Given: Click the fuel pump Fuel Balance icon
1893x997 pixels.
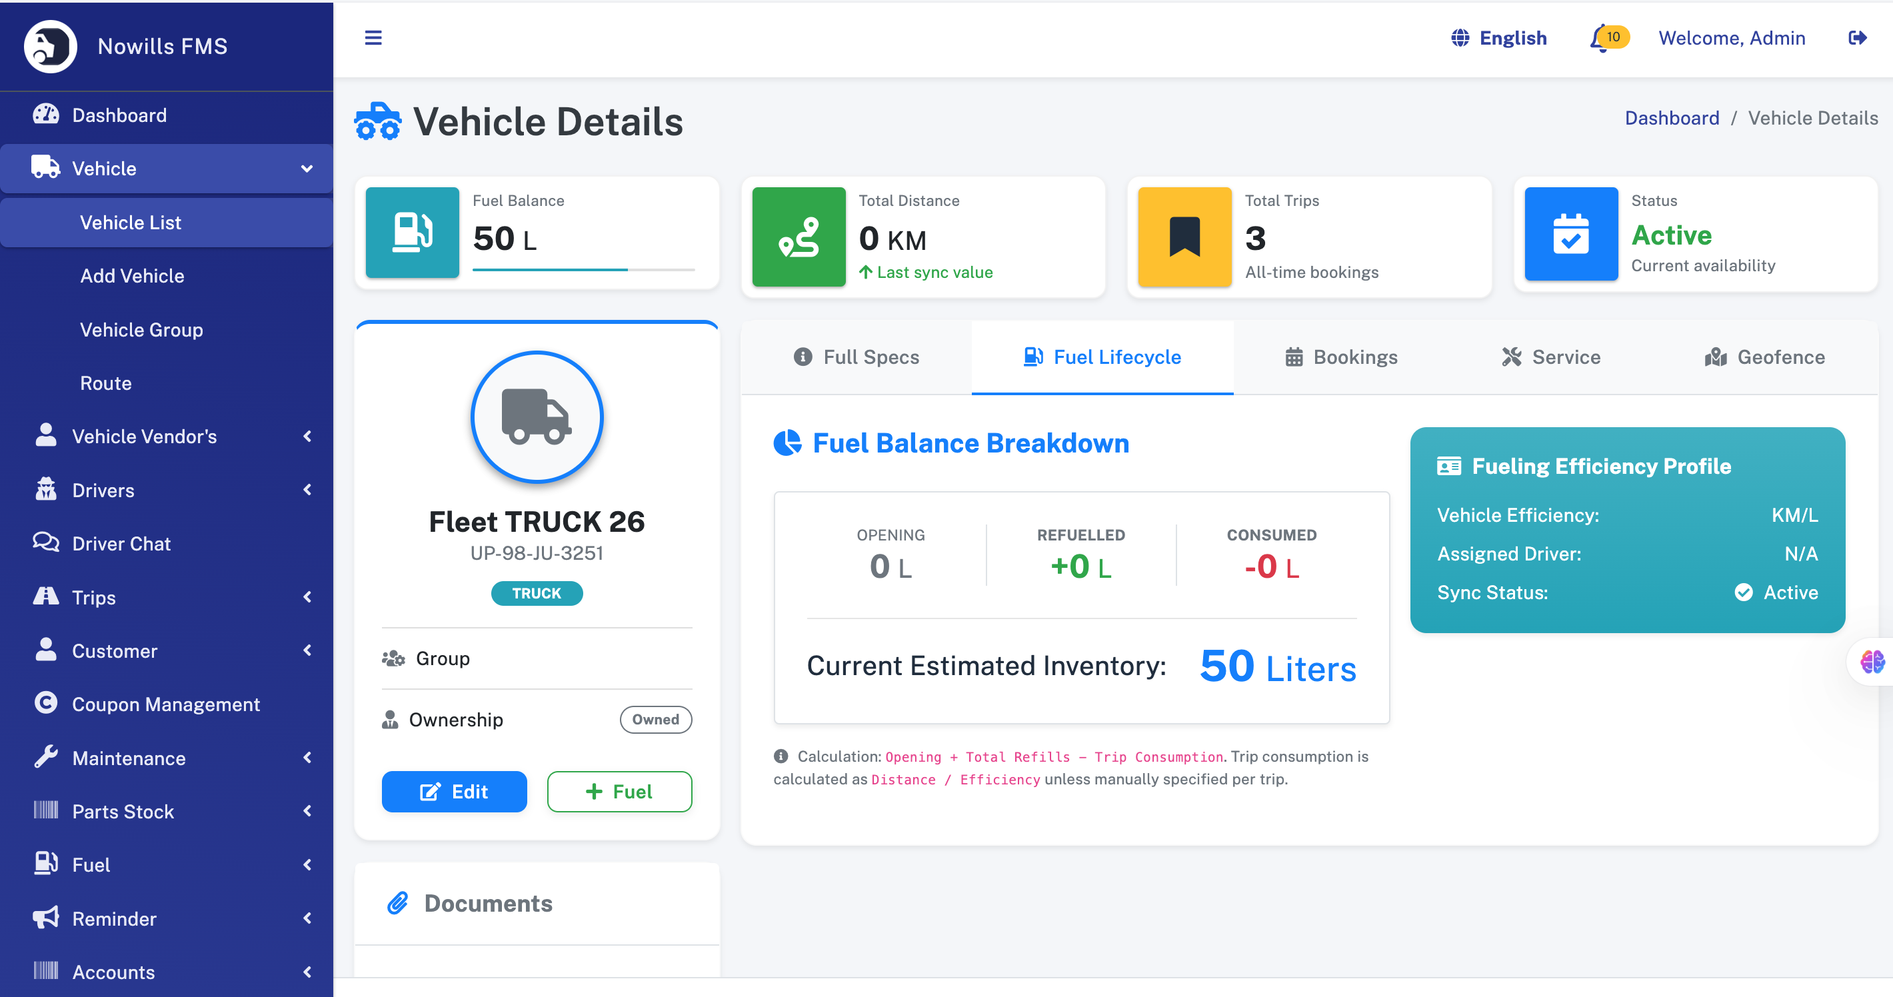Looking at the screenshot, I should [412, 233].
